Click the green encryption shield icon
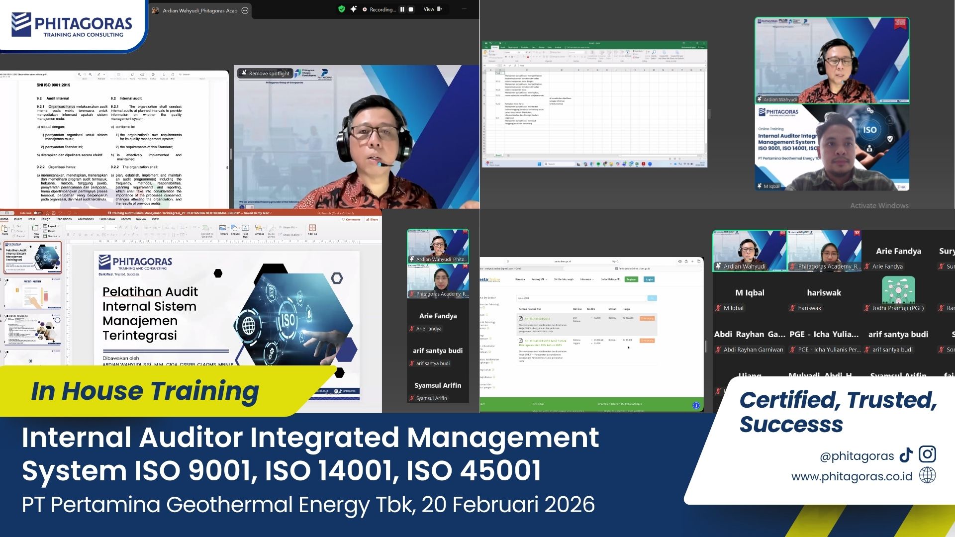Image resolution: width=955 pixels, height=537 pixels. [x=341, y=9]
